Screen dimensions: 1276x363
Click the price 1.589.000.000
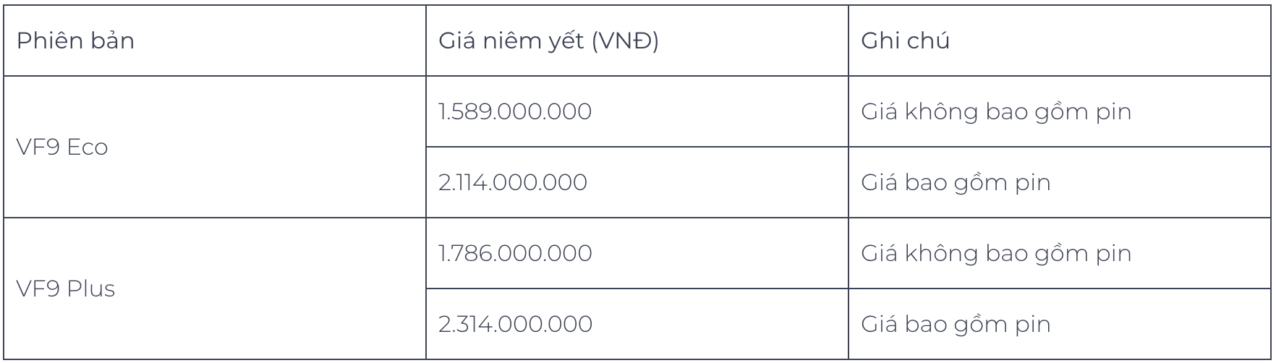pos(515,112)
